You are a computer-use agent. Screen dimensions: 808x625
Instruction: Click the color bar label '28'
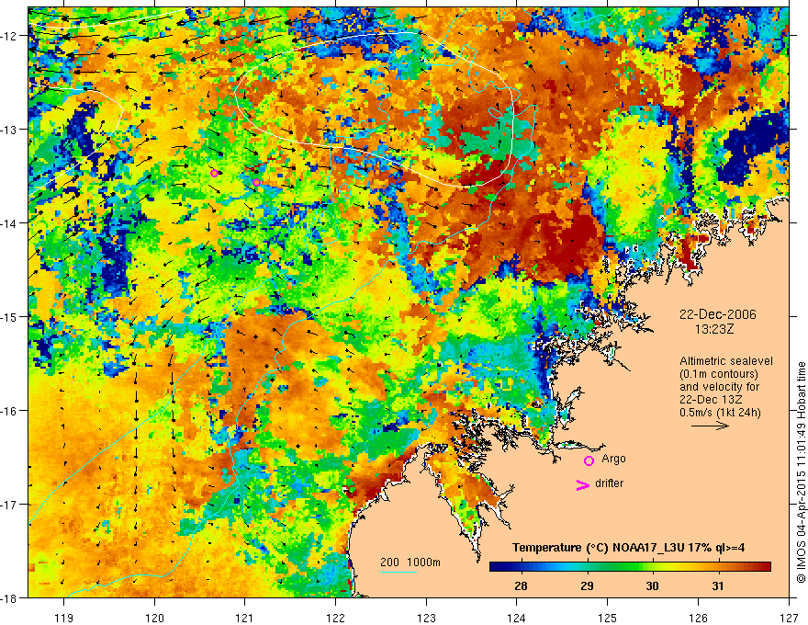click(x=521, y=585)
